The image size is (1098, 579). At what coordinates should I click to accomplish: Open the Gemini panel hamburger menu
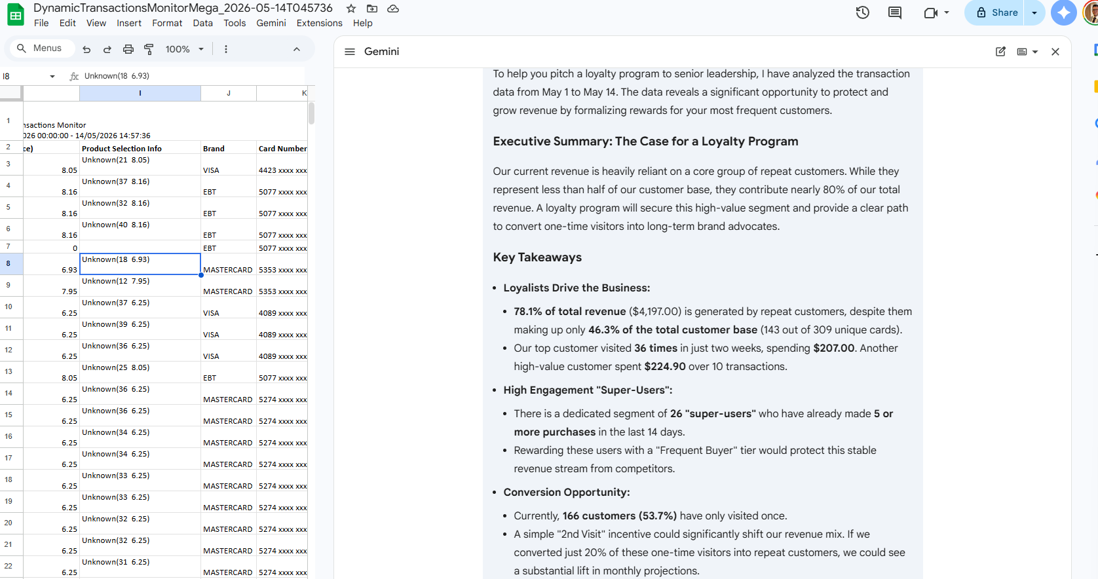pyautogui.click(x=350, y=52)
